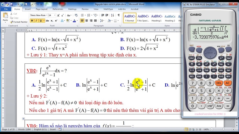Click Cut in Clipboard group
This screenshot has width=239, height=134.
[x=13, y=14]
